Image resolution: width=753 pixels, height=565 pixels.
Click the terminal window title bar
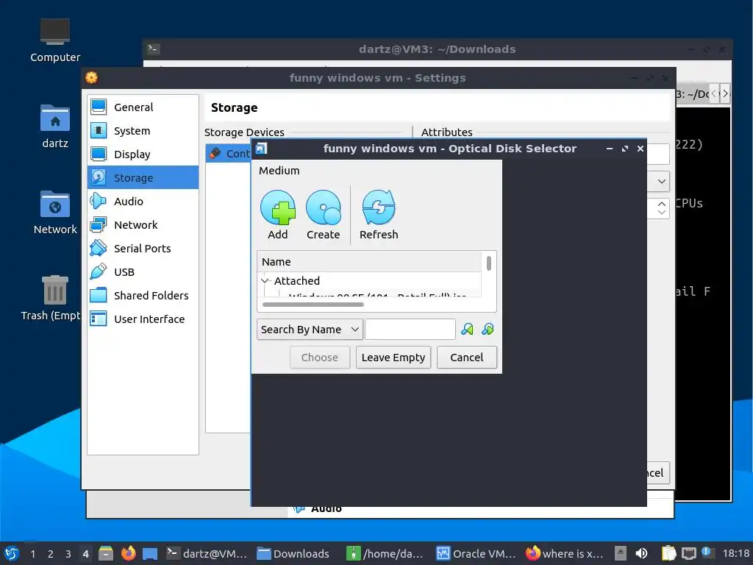[437, 49]
